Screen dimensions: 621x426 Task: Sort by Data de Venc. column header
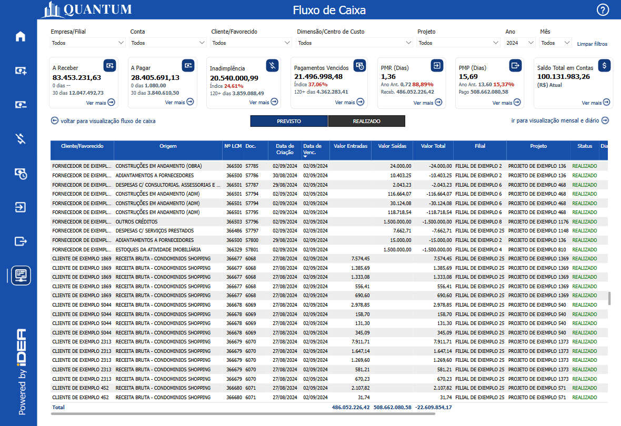pyautogui.click(x=313, y=149)
